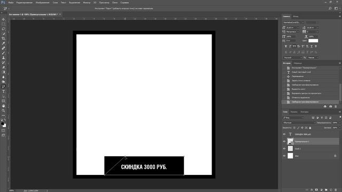Toggle lock transparent pixels
This screenshot has height=192, width=342.
294,128
